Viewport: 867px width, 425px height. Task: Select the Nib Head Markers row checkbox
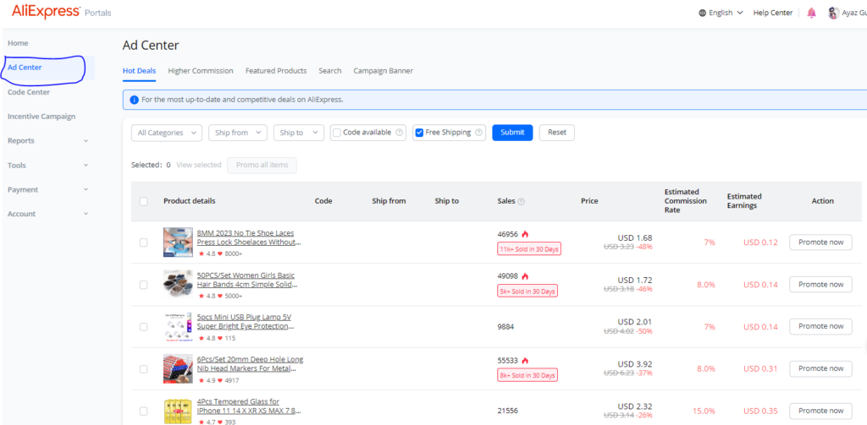point(144,368)
